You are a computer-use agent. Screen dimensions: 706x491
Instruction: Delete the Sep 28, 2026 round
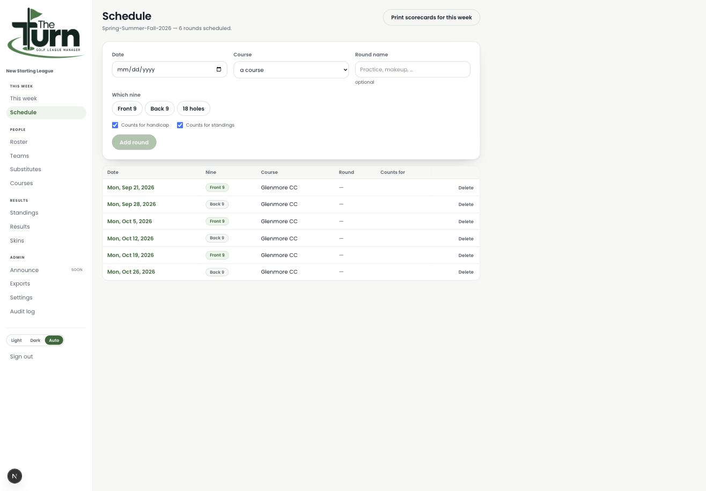pos(466,204)
